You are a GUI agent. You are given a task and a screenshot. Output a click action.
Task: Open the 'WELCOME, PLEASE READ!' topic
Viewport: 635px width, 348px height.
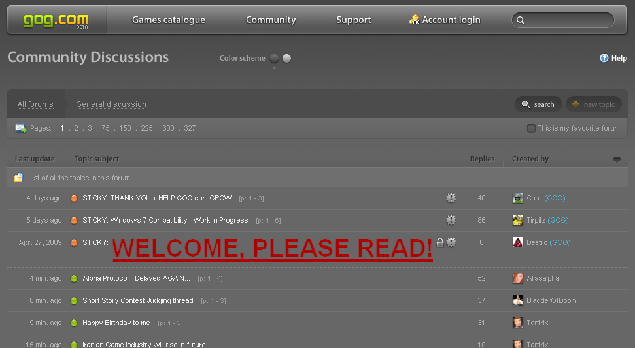273,247
